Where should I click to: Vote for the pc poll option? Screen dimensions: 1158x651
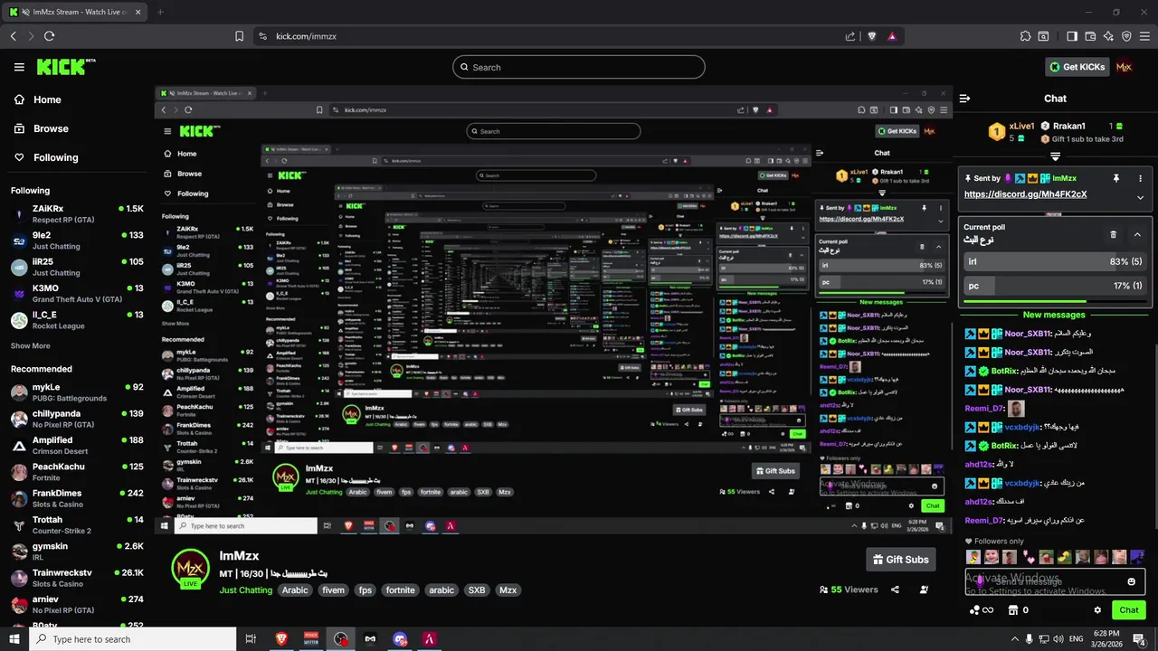1055,286
